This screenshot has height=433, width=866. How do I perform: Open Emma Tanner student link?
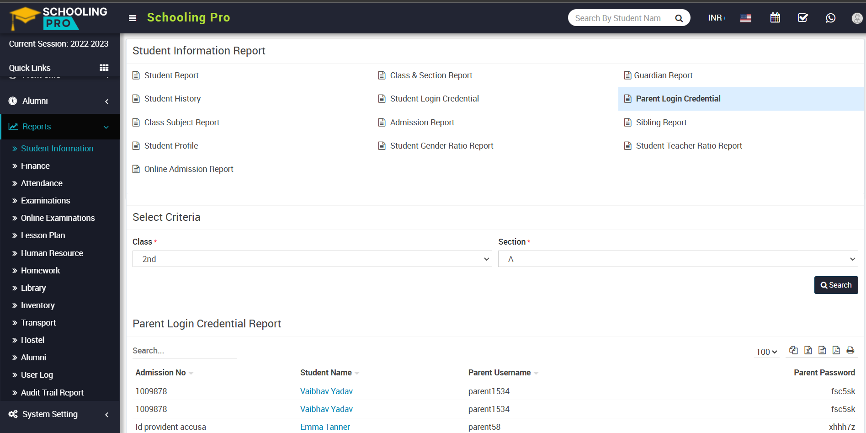pos(325,427)
